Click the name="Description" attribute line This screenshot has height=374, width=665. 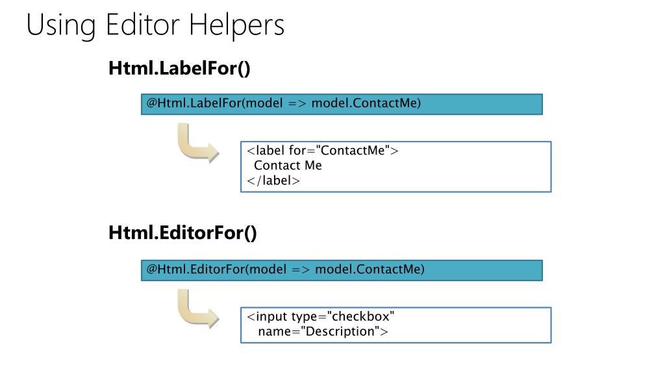[x=323, y=331]
